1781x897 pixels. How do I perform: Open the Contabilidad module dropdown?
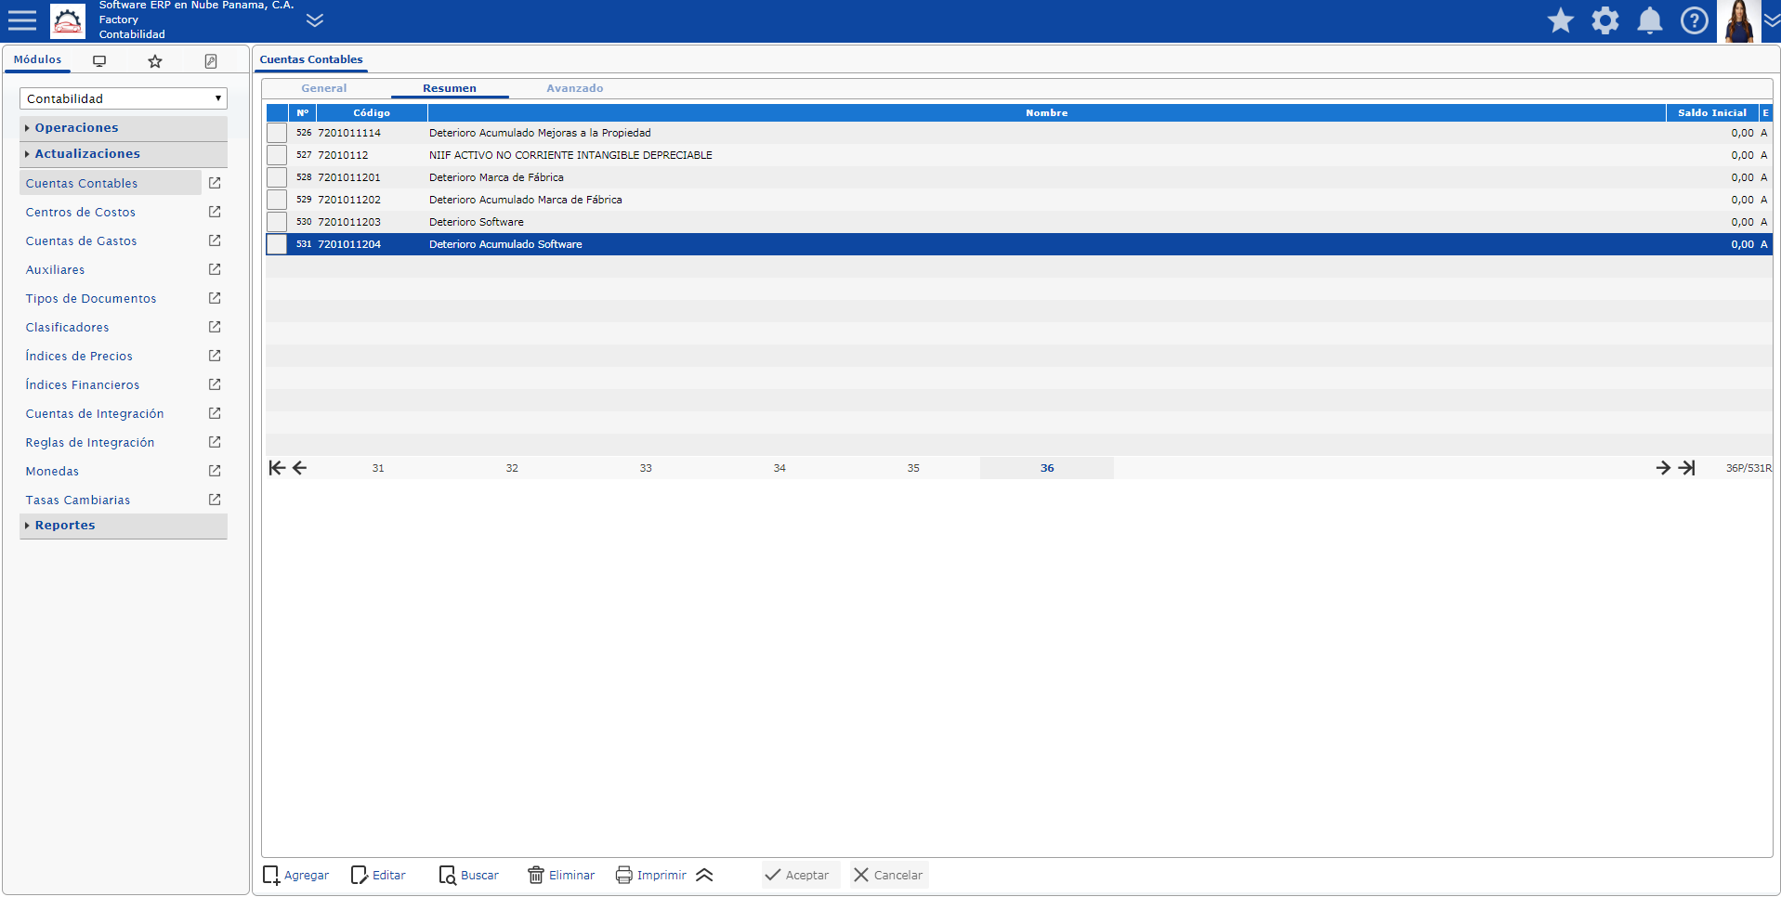[x=124, y=98]
